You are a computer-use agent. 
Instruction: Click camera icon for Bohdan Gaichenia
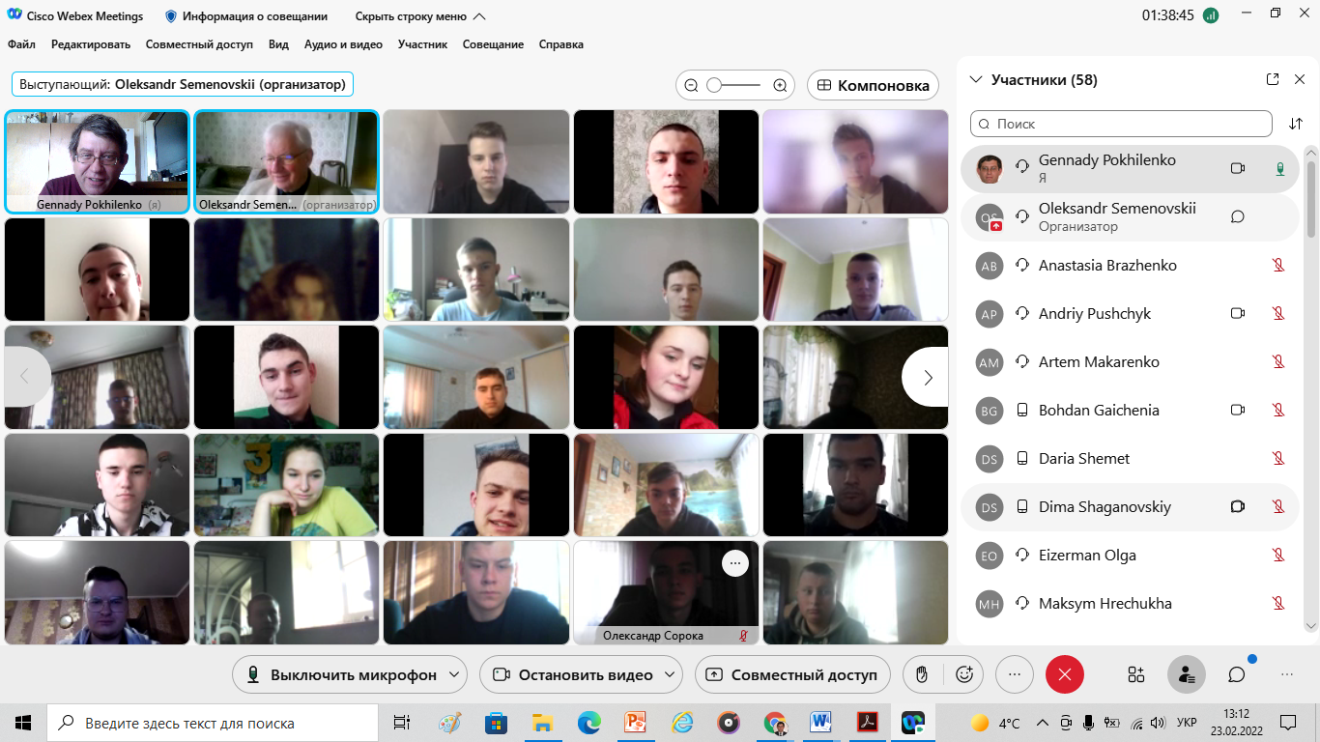click(x=1237, y=410)
